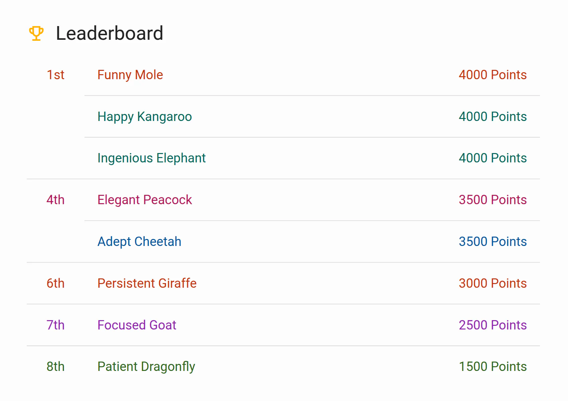
Task: Click the 4th place rank label
Action: click(x=55, y=200)
